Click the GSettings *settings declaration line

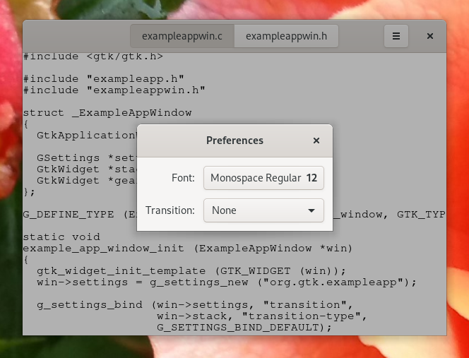87,158
